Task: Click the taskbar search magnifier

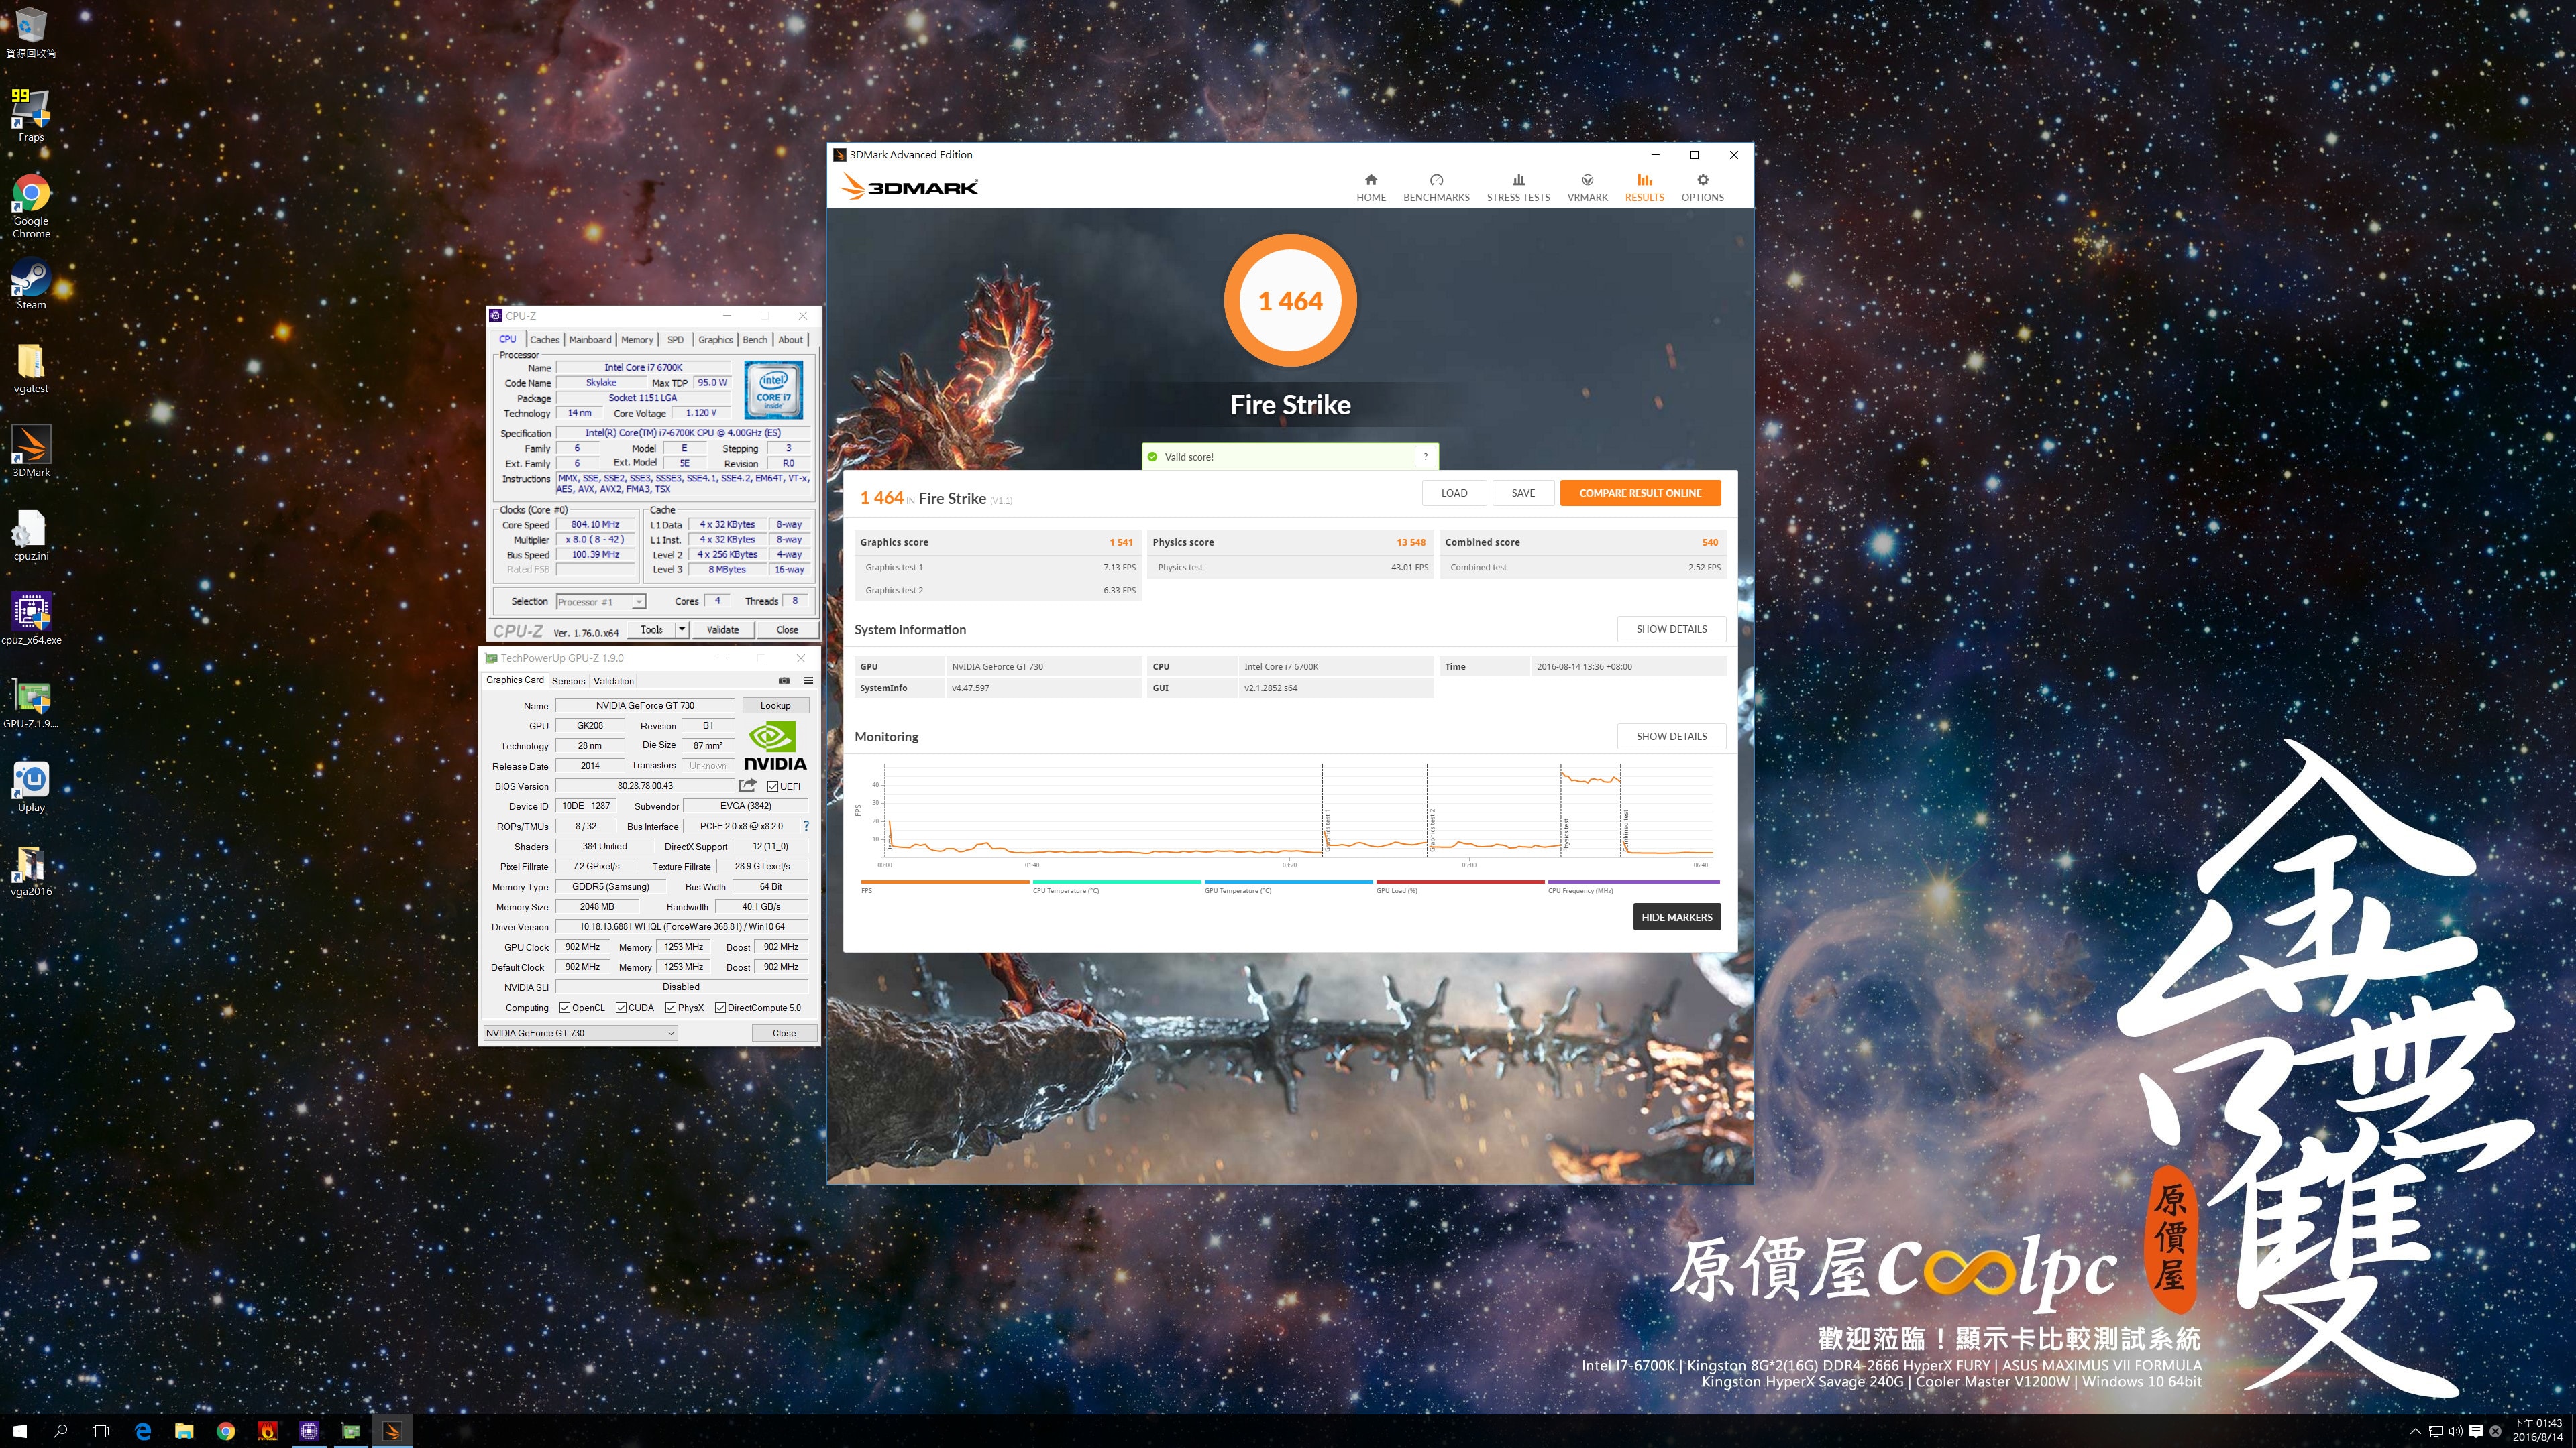Action: [x=61, y=1431]
